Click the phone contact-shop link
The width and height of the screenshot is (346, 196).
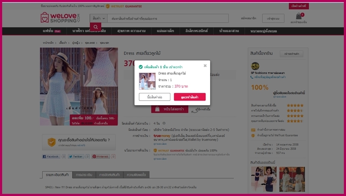268,77
